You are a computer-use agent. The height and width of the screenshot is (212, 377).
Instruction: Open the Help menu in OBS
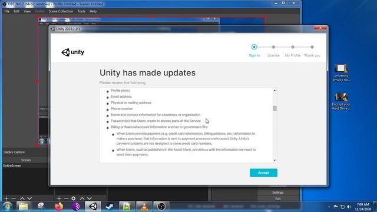(93, 11)
